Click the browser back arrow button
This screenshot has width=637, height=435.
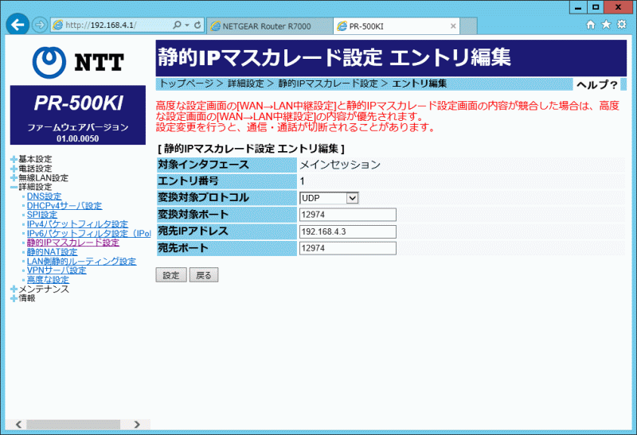[x=17, y=25]
